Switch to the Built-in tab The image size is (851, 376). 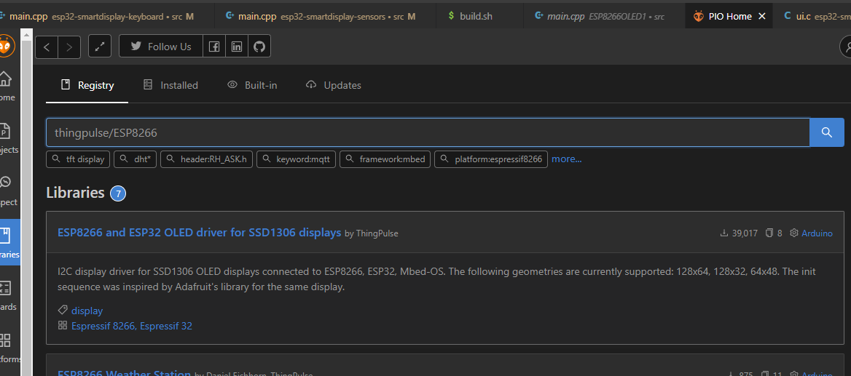pyautogui.click(x=252, y=85)
